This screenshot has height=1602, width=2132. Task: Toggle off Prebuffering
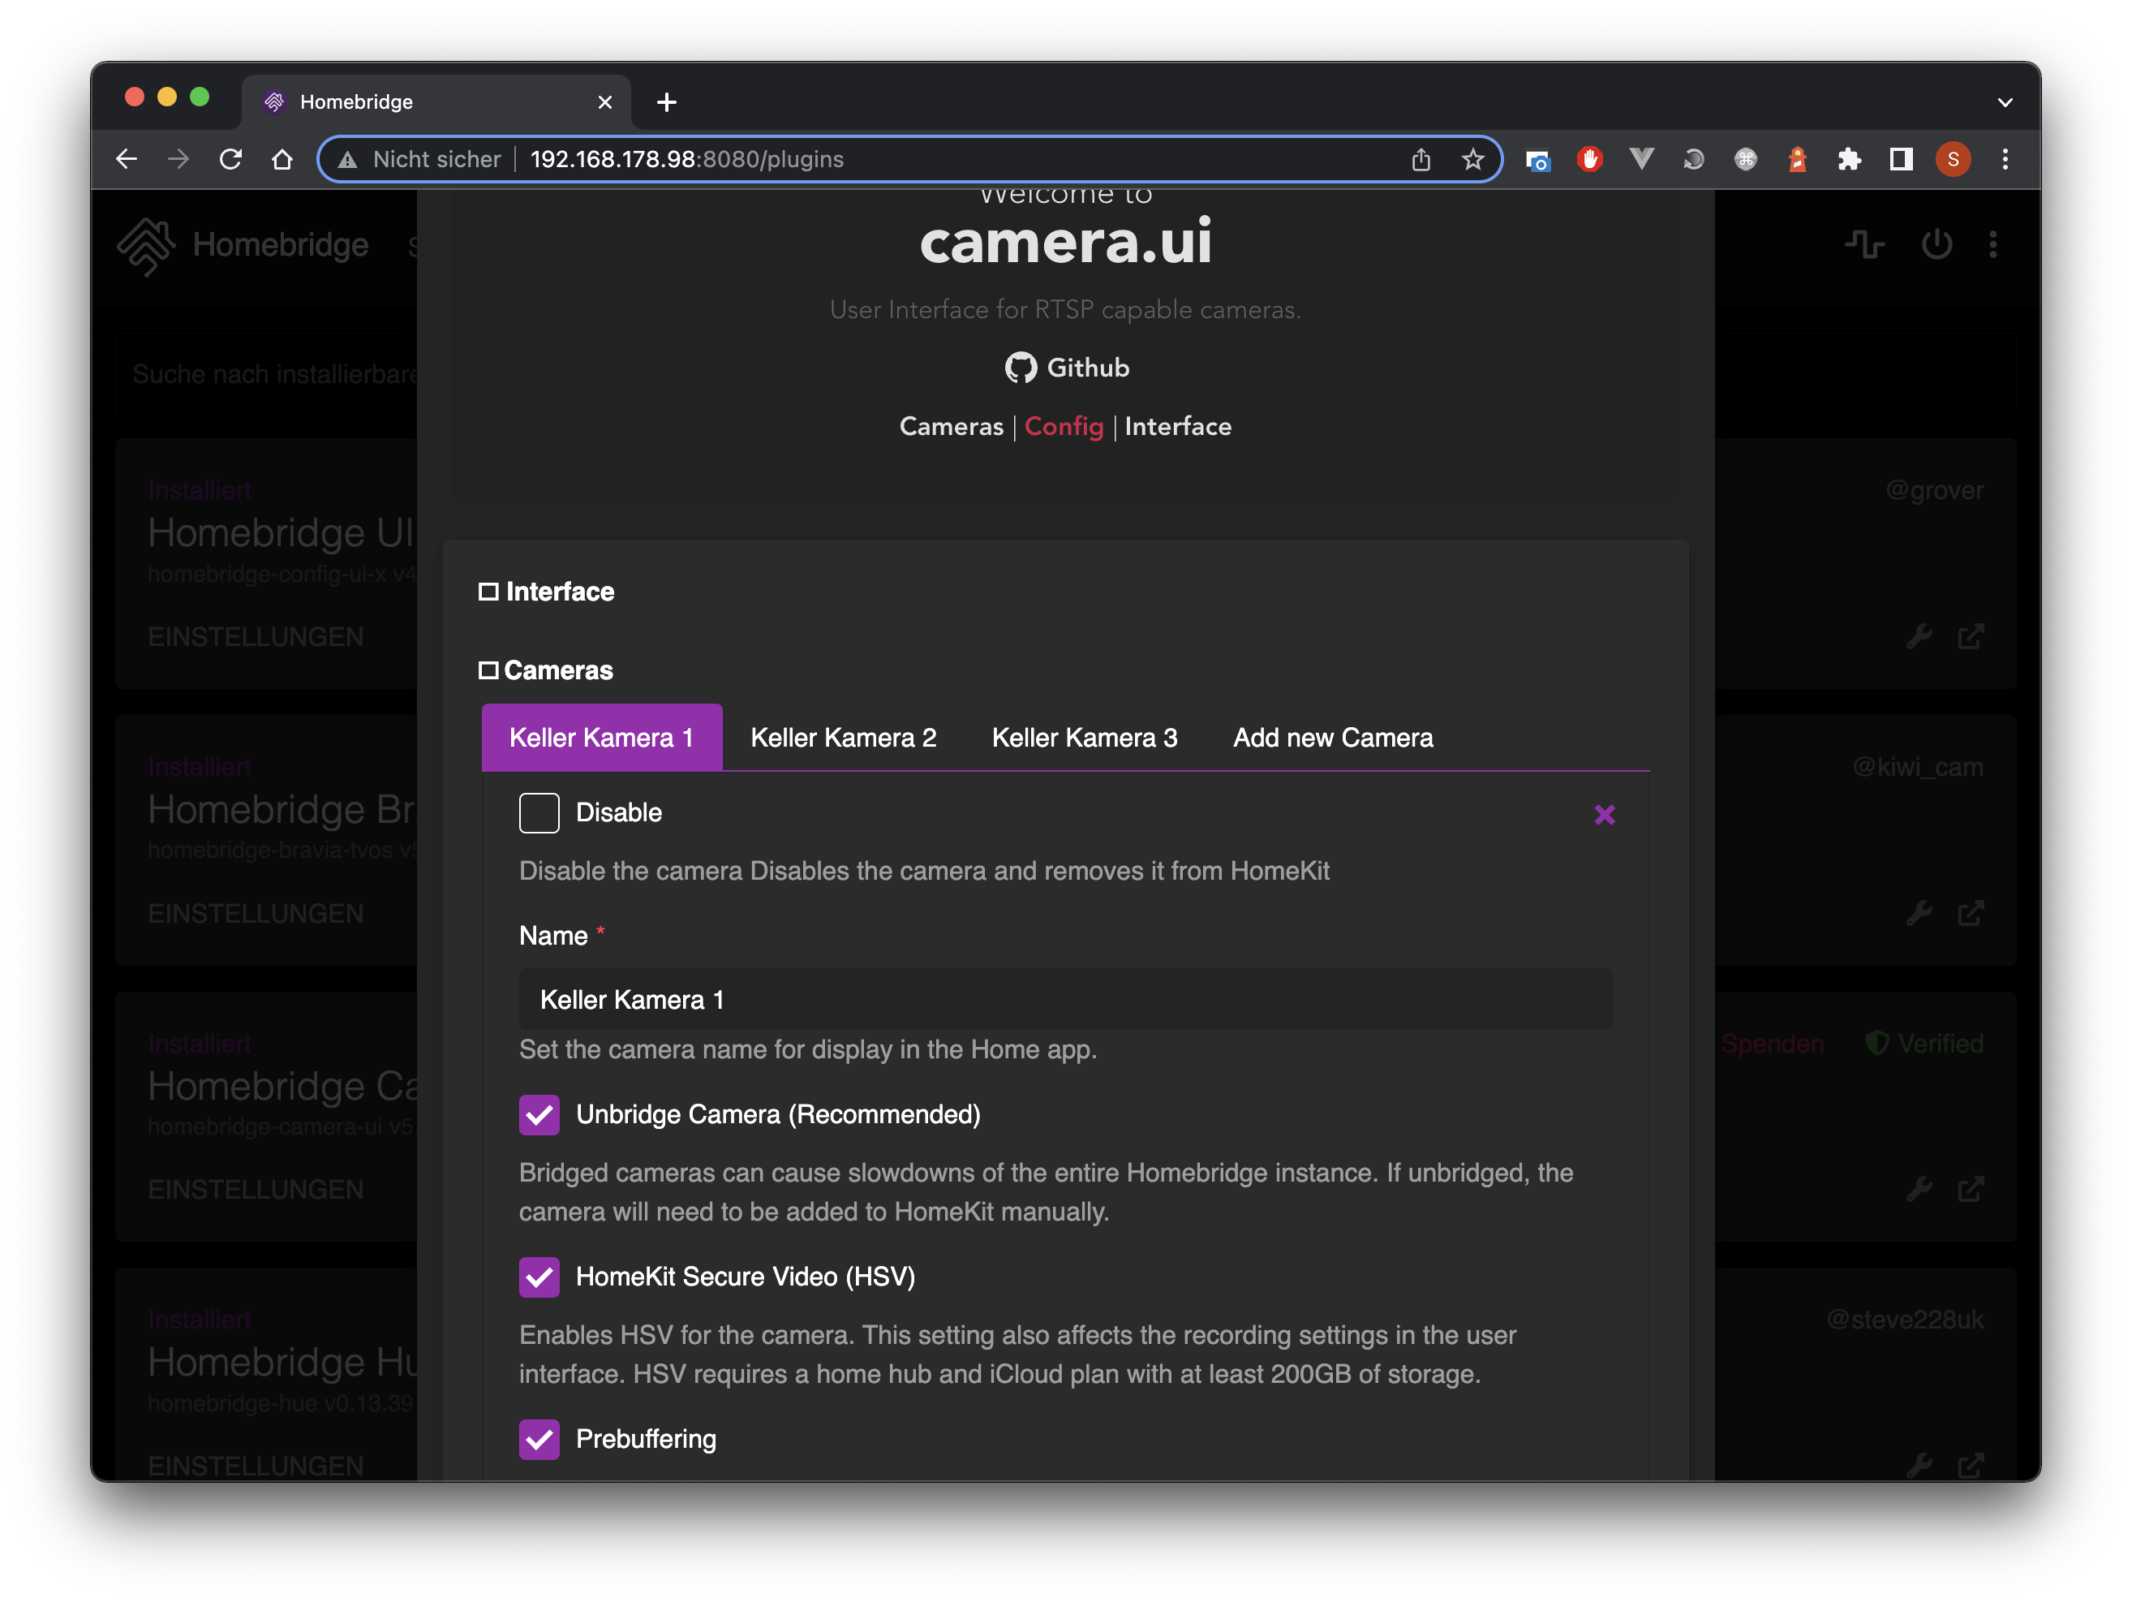tap(539, 1439)
